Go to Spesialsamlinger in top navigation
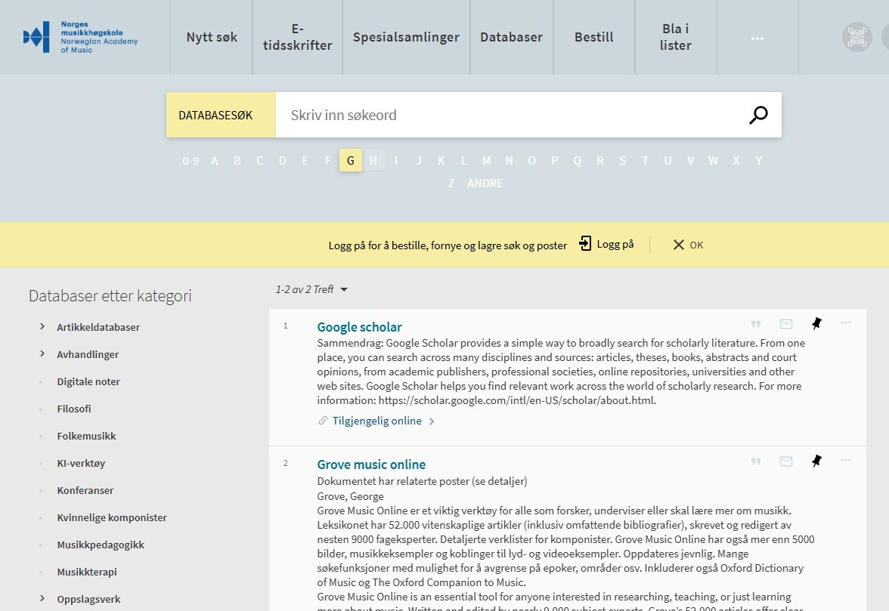This screenshot has height=611, width=889. [x=406, y=37]
